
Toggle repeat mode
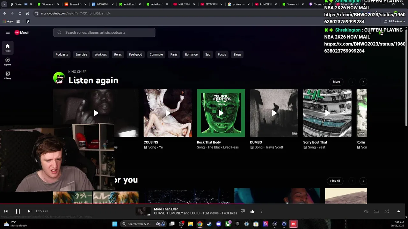[x=376, y=211]
